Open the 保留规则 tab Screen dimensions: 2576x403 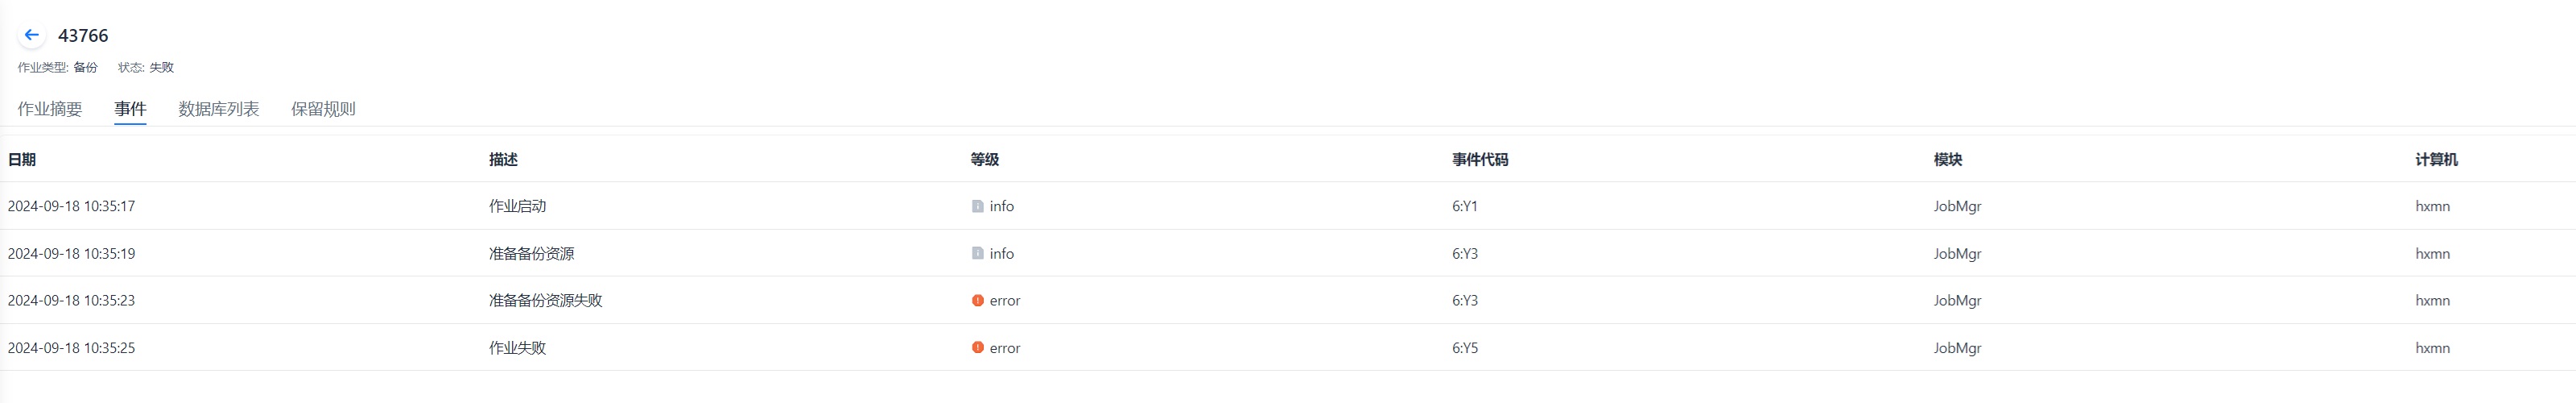pyautogui.click(x=323, y=110)
